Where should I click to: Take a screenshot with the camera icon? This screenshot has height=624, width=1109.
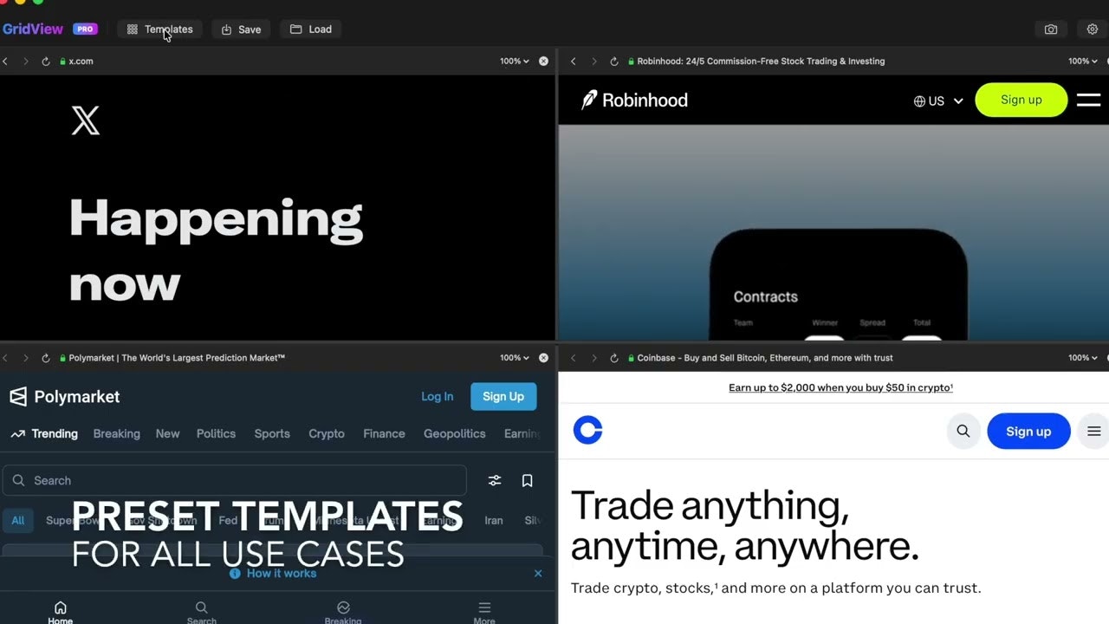1051,29
